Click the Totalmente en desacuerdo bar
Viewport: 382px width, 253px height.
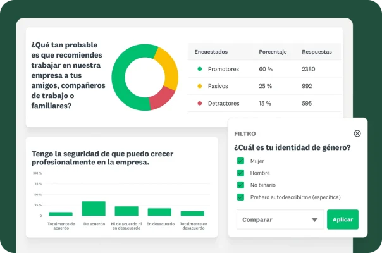(x=192, y=213)
